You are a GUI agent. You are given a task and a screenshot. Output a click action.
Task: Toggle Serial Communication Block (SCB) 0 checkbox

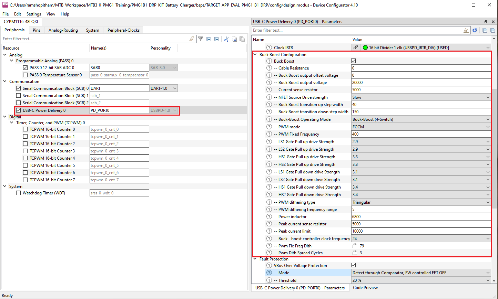pos(18,88)
